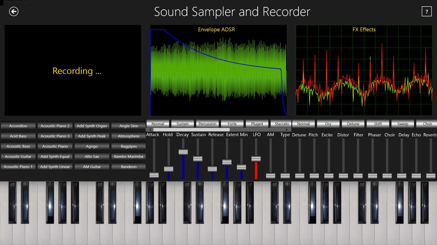Select the Add Synth Peak instrument
Viewport: 437px width, 245px height.
92,136
